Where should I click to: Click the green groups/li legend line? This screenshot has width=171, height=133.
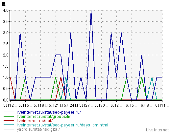click(x=9, y=116)
